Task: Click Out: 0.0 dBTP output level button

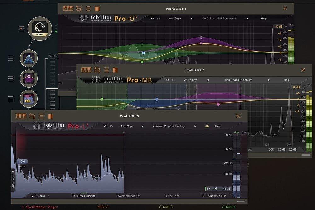Action: (217, 196)
